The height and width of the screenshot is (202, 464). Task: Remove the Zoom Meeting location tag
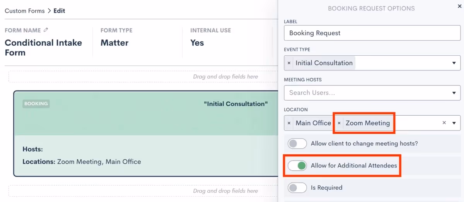tap(339, 123)
